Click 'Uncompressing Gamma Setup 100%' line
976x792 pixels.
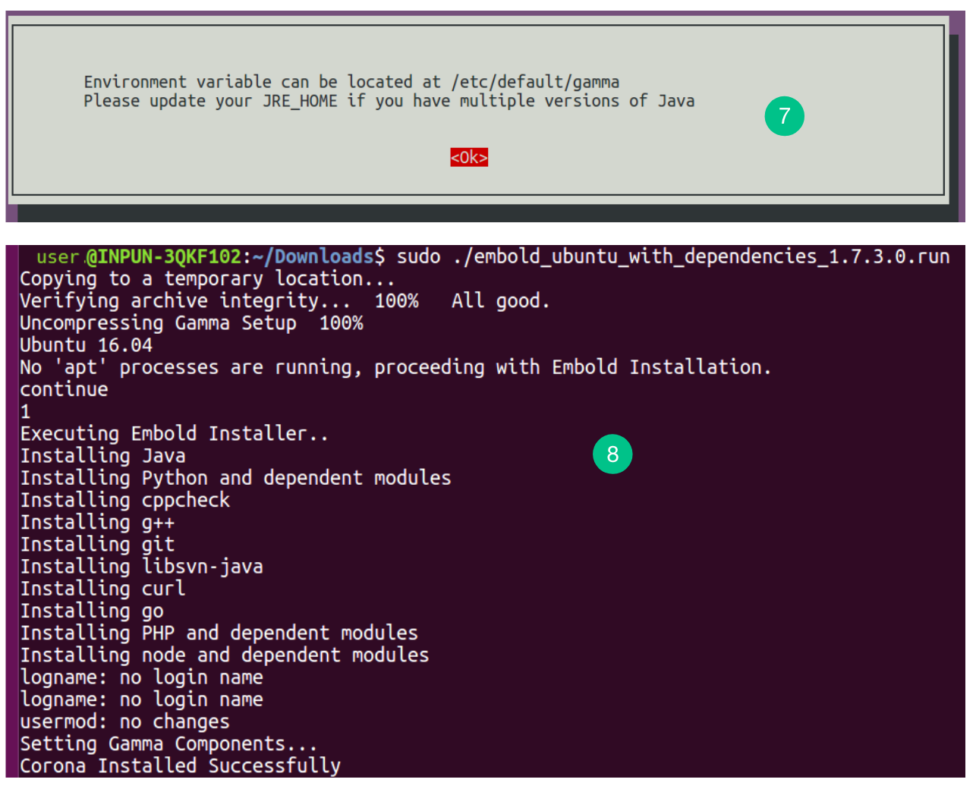coord(191,323)
